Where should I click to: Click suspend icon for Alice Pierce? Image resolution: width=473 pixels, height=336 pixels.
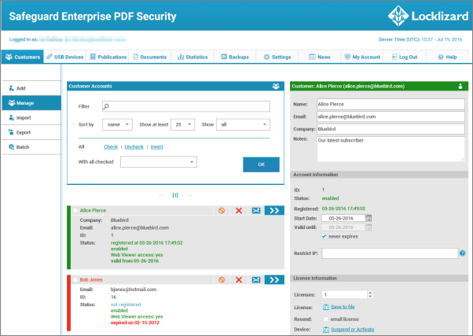tap(222, 211)
